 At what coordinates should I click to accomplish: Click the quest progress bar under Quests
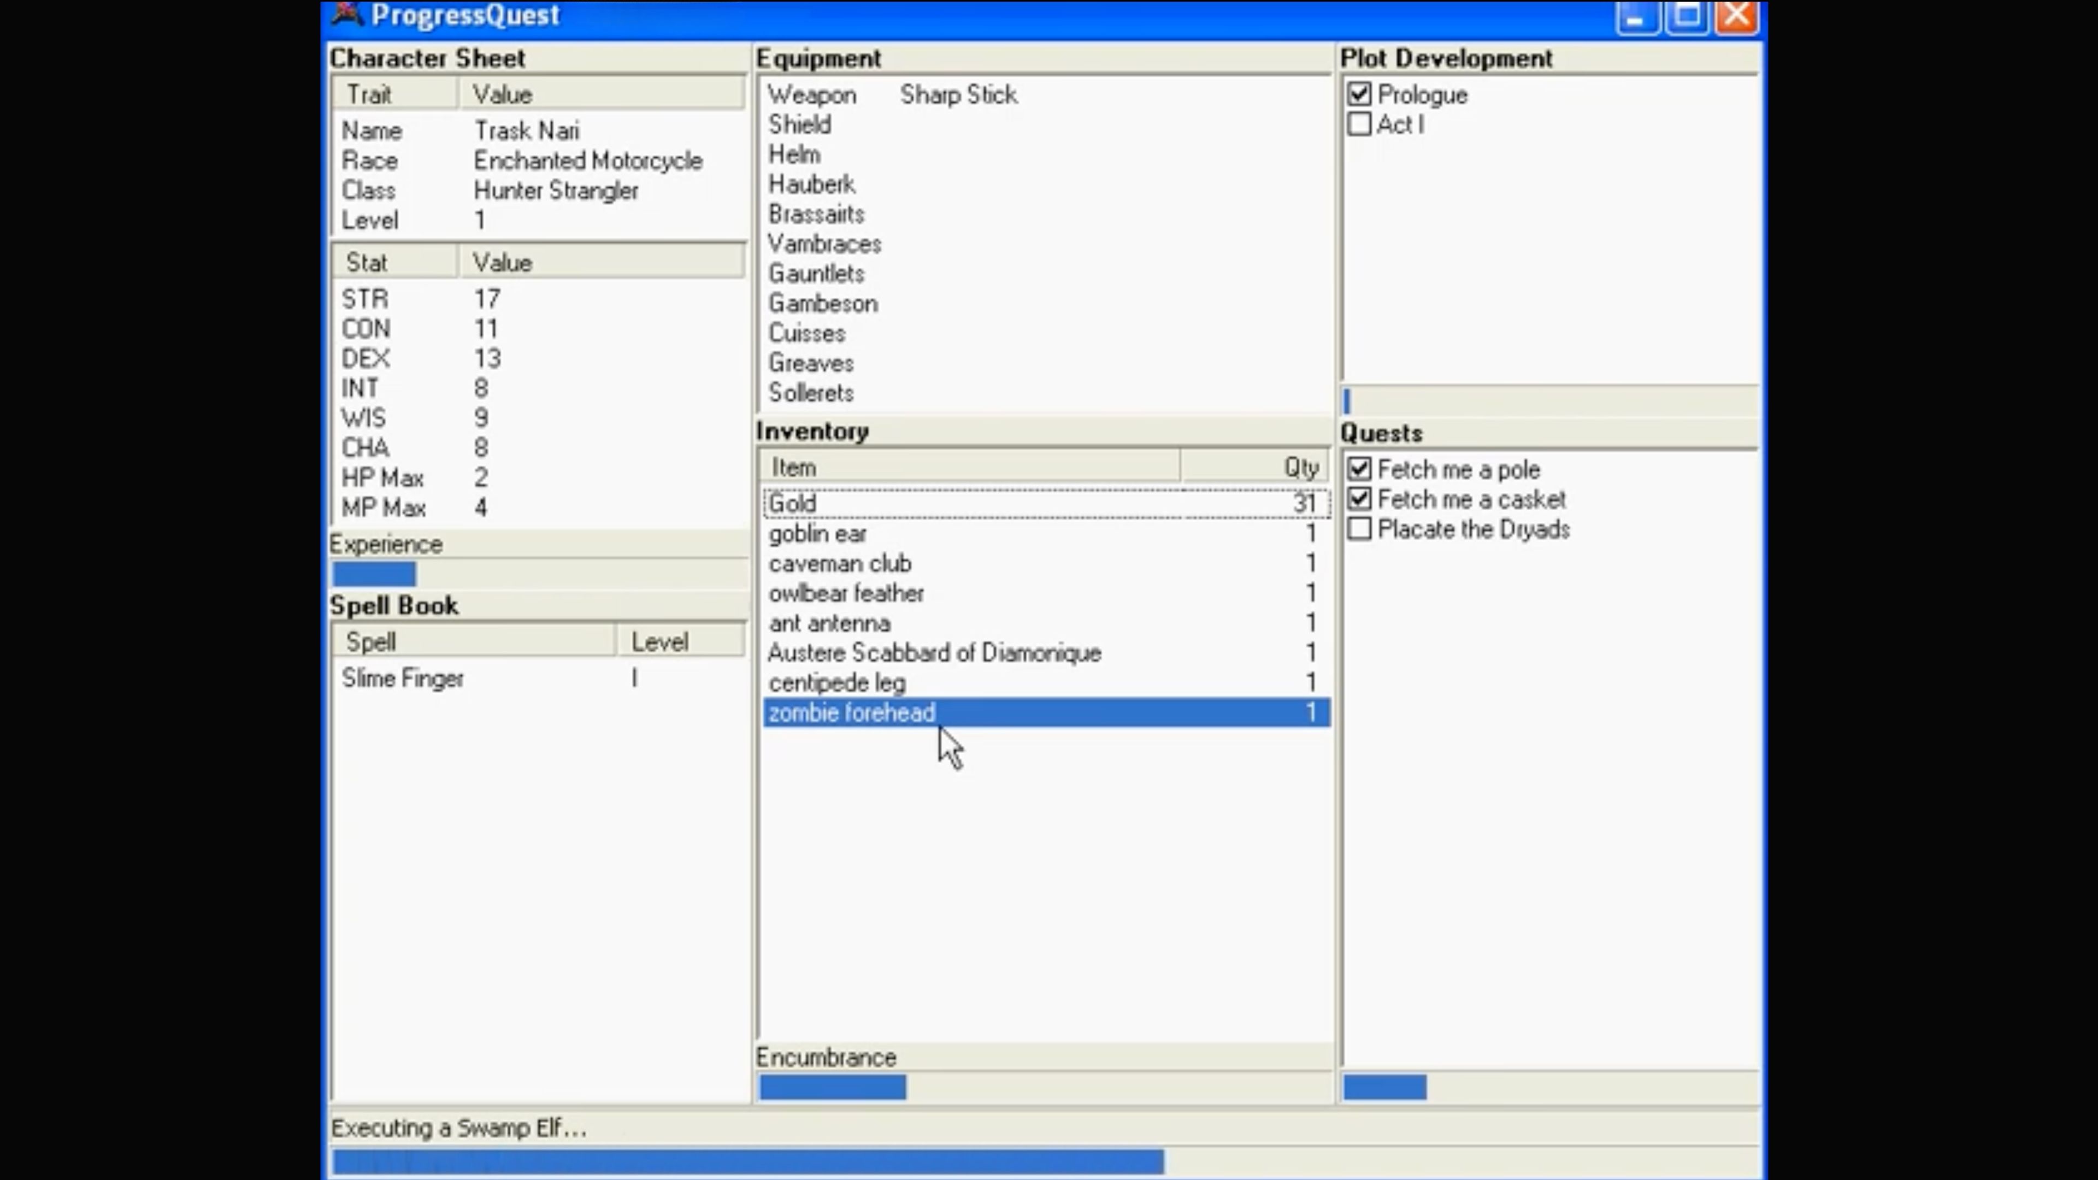1550,1087
